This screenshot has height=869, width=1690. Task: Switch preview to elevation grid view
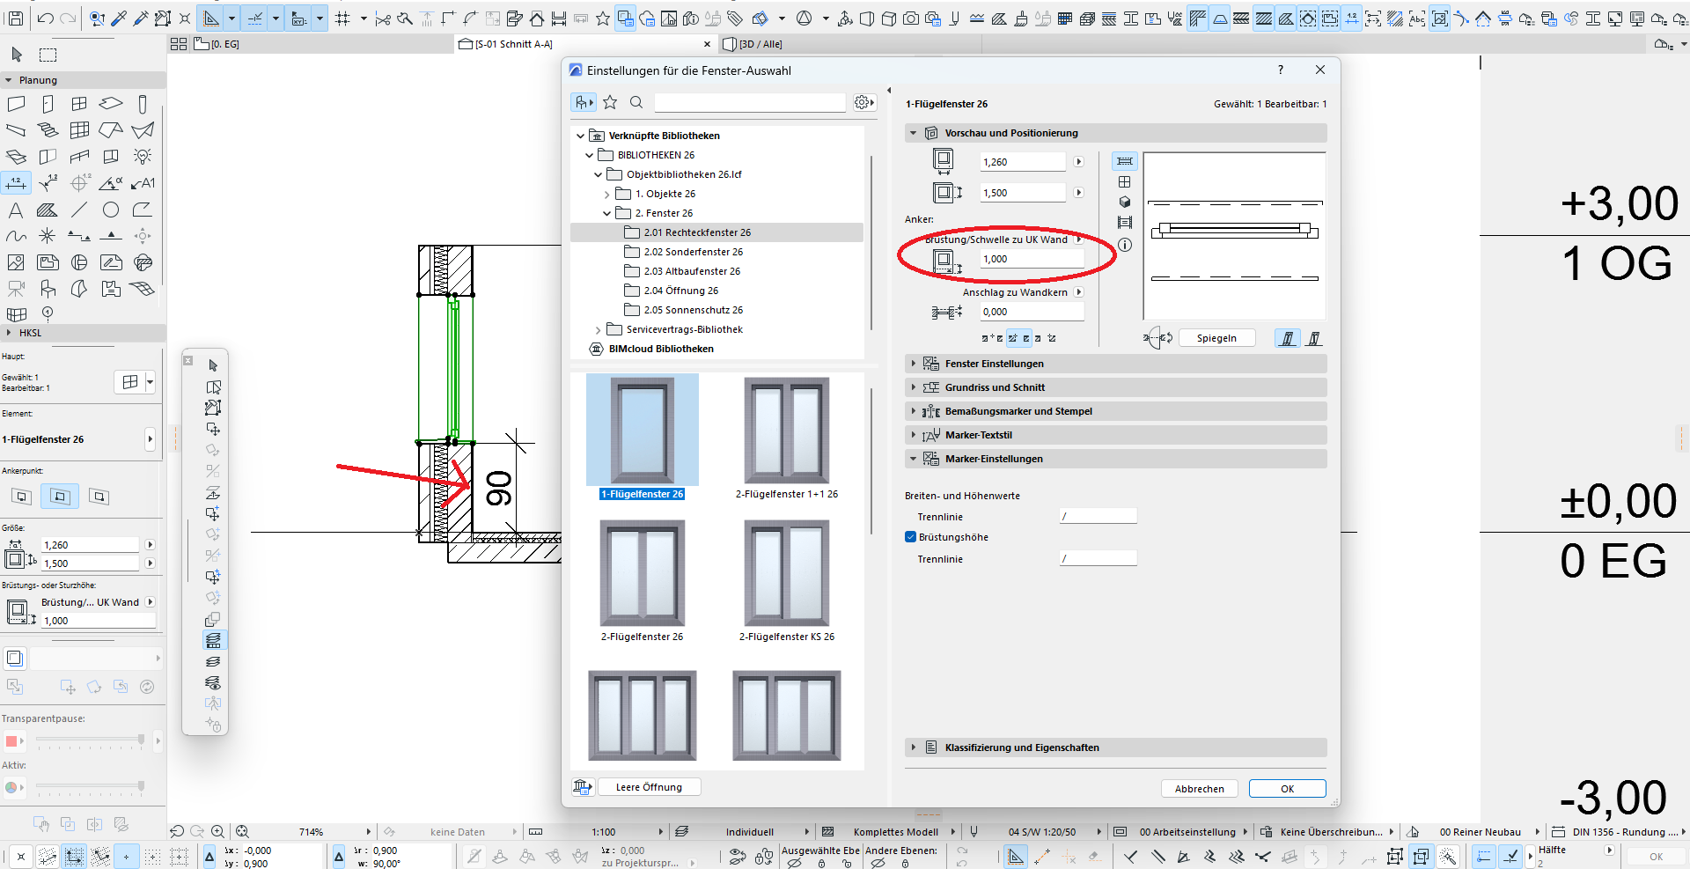(1125, 181)
